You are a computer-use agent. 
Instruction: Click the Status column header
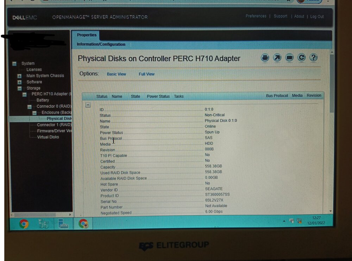(x=102, y=96)
